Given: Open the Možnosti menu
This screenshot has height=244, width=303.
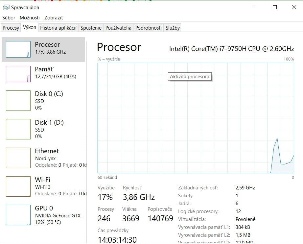Looking at the screenshot, I should 30,17.
